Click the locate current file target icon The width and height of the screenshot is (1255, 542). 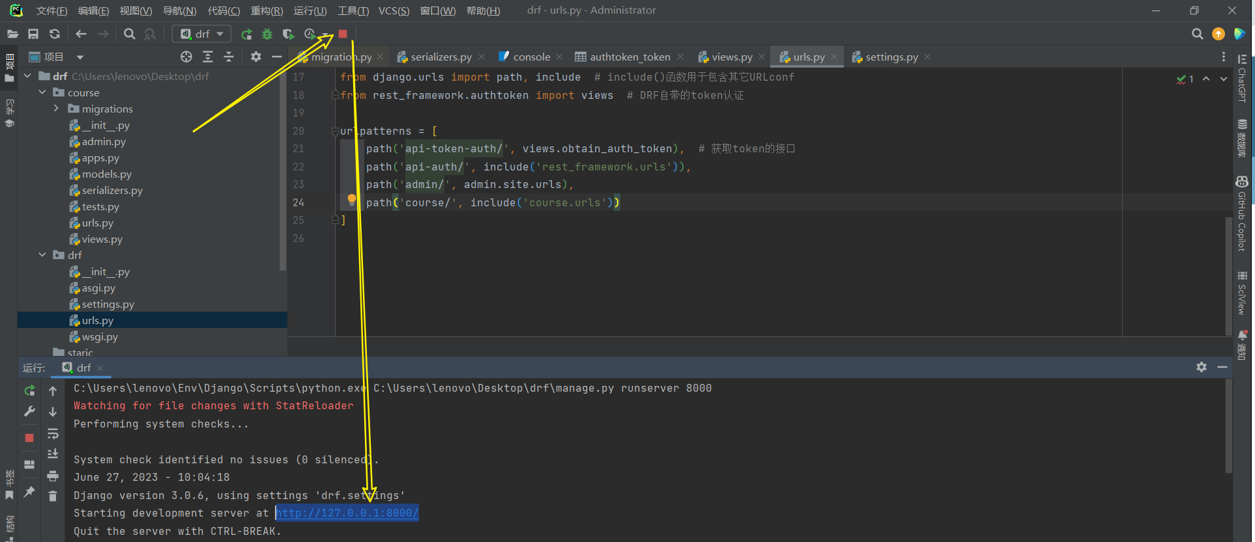(186, 57)
